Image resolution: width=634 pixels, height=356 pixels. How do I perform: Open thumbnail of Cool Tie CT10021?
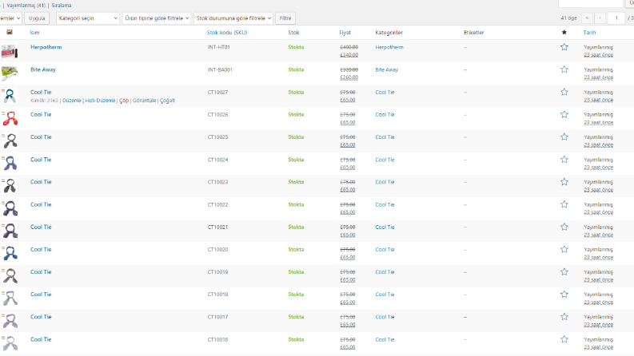pos(10,231)
